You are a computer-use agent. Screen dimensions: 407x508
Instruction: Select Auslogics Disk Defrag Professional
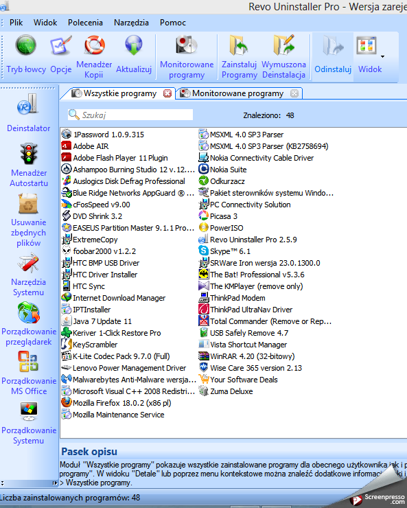(x=124, y=181)
